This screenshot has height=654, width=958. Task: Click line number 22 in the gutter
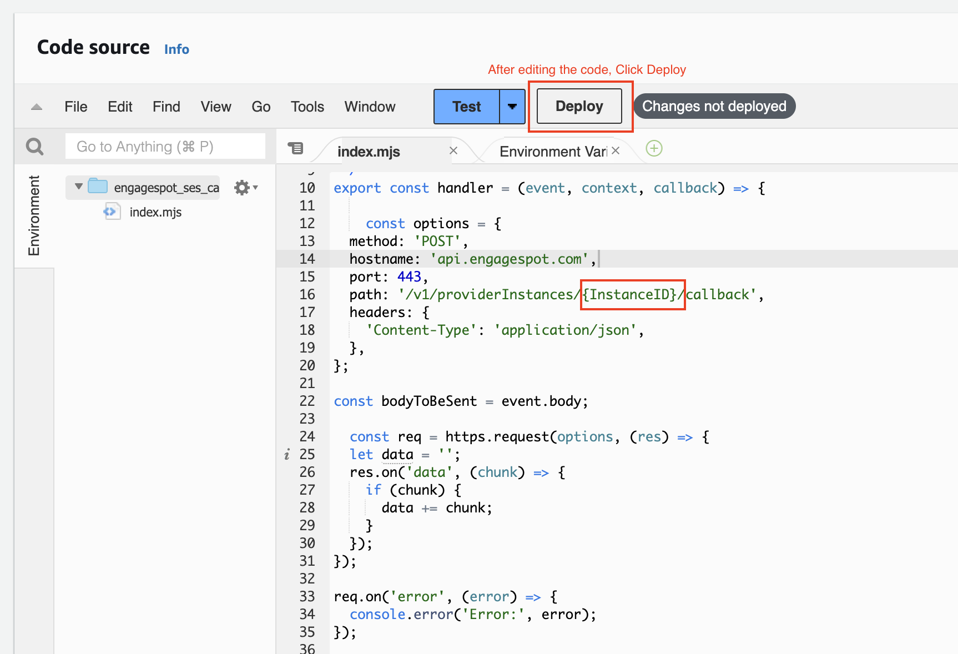[307, 401]
